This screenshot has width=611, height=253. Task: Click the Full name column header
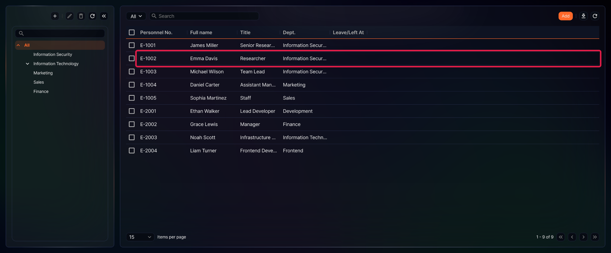[x=201, y=33]
